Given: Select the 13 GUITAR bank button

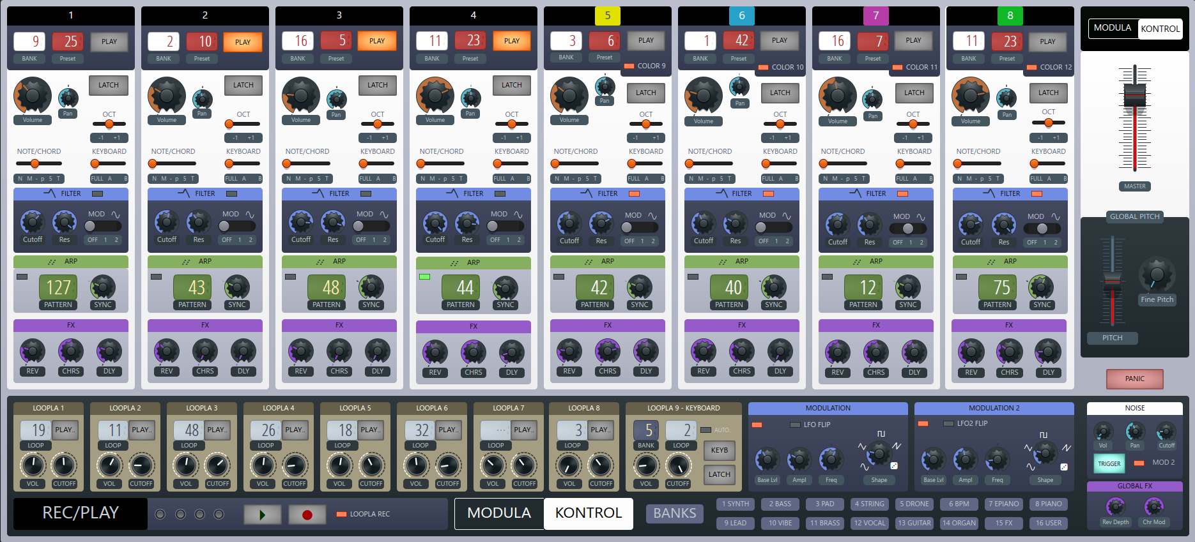Looking at the screenshot, I should tap(914, 523).
